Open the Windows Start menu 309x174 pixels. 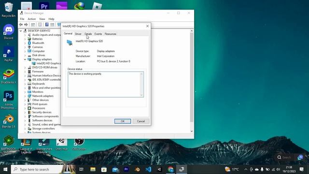[5, 169]
